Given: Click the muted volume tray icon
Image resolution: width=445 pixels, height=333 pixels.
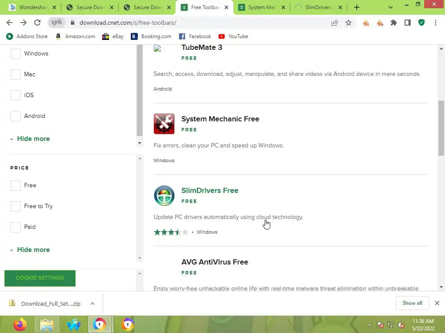Looking at the screenshot, I should (401, 325).
